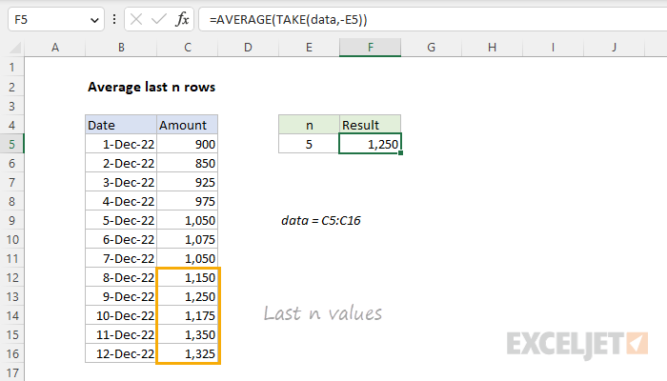Screen dimensions: 667x381
Task: Click the 6-Dec-22 date cell
Action: click(x=121, y=239)
